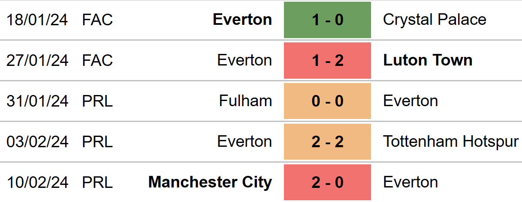Click the orange 0 - 0 score box
The width and height of the screenshot is (522, 202).
tap(327, 101)
